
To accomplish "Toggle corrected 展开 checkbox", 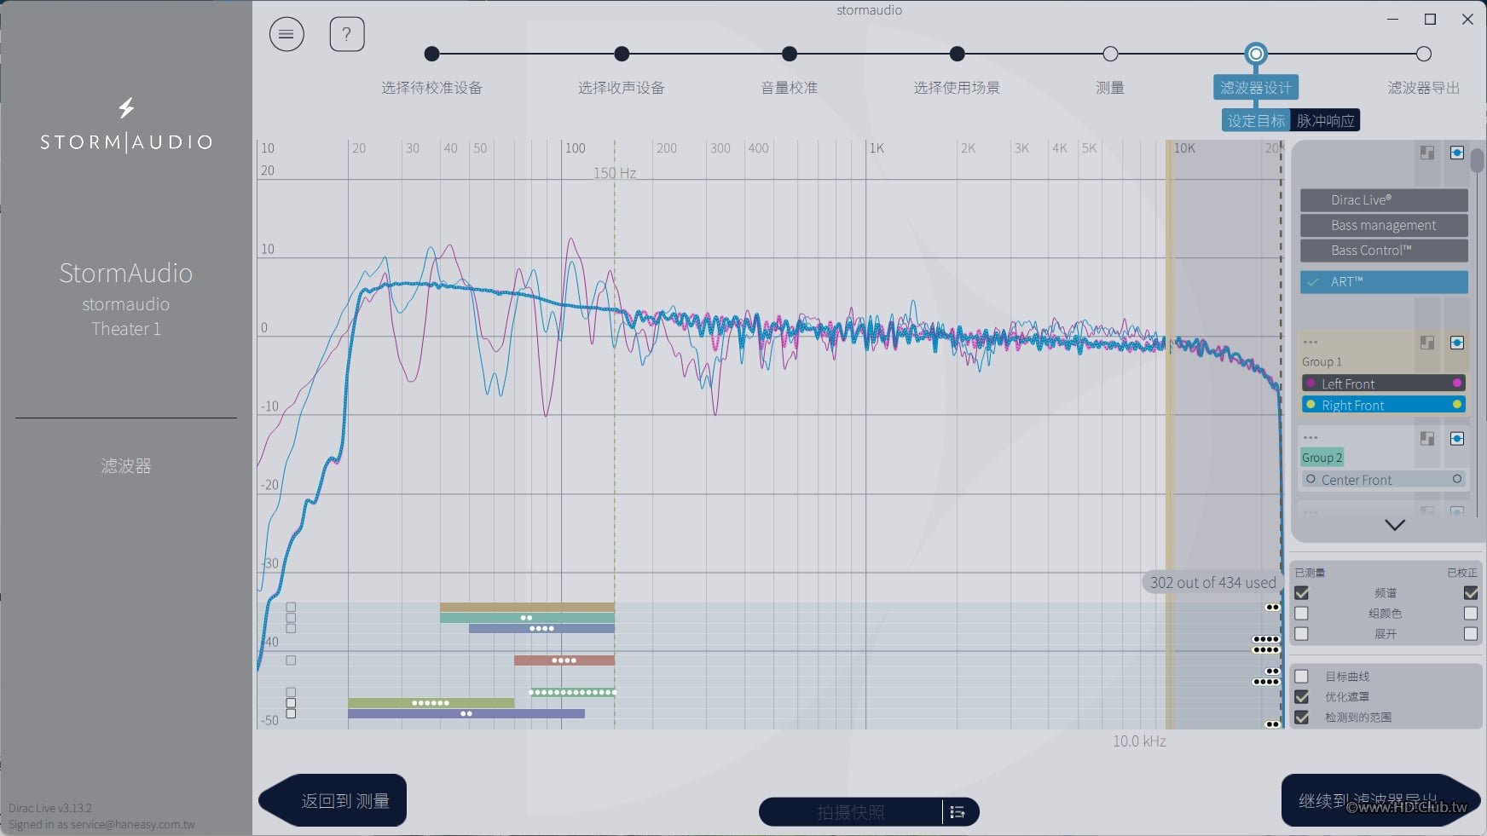I will click(1471, 634).
